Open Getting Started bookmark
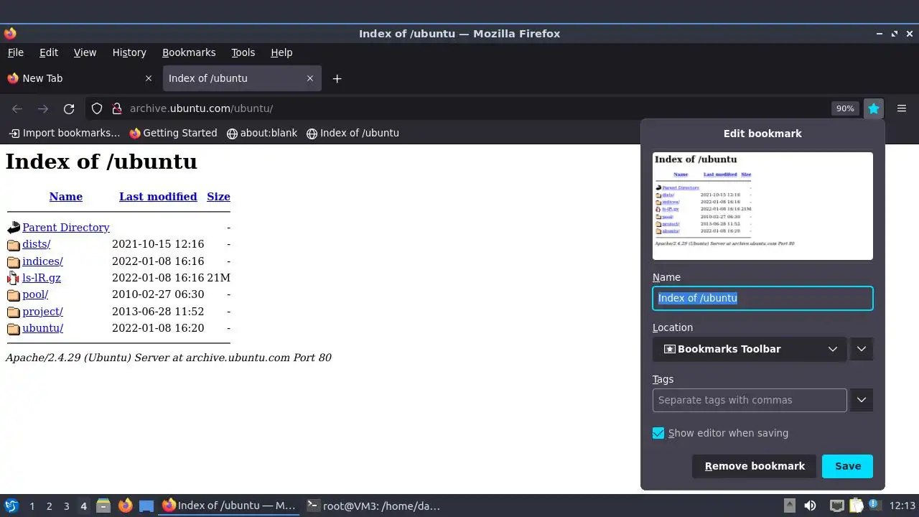 (x=173, y=133)
